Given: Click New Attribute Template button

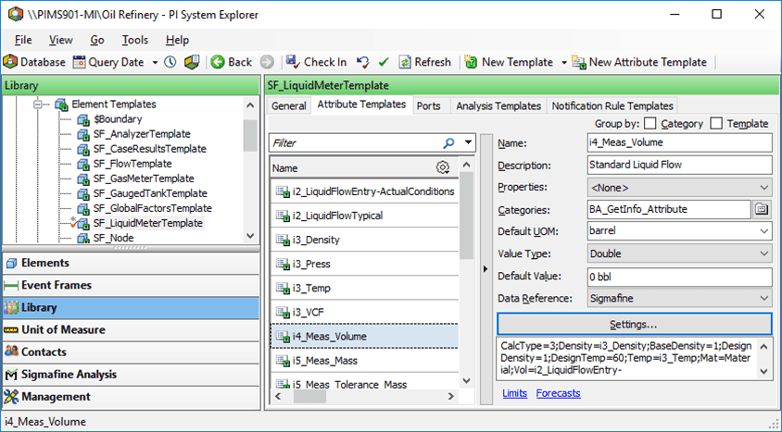Looking at the screenshot, I should pos(639,62).
